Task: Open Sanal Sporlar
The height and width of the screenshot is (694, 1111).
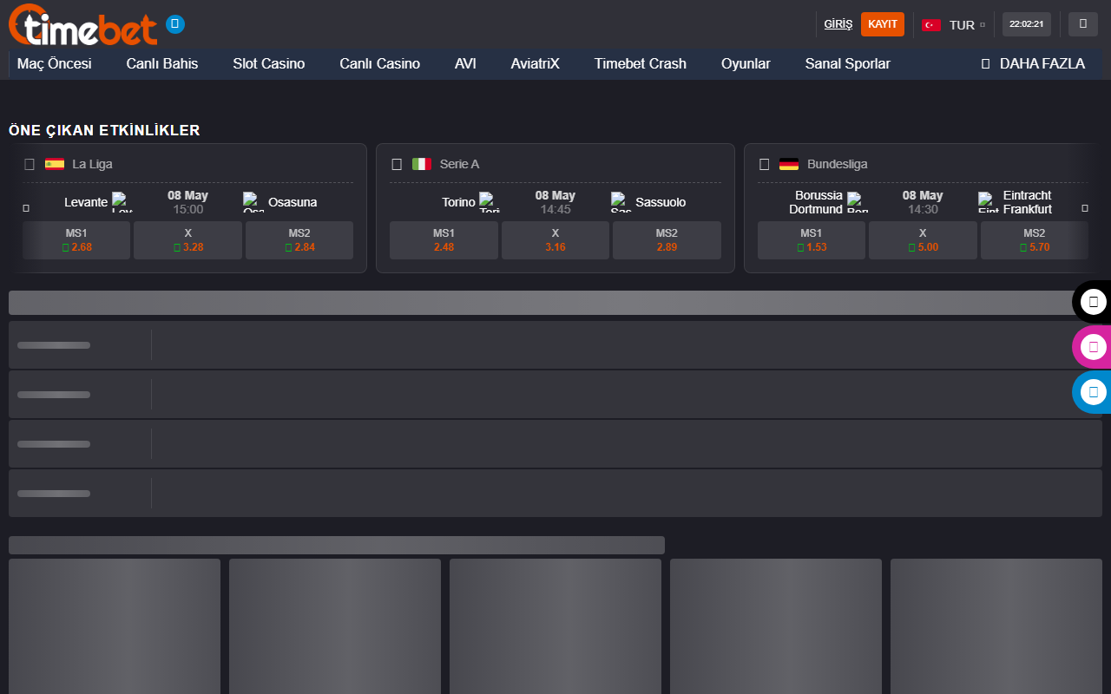Action: click(x=848, y=63)
